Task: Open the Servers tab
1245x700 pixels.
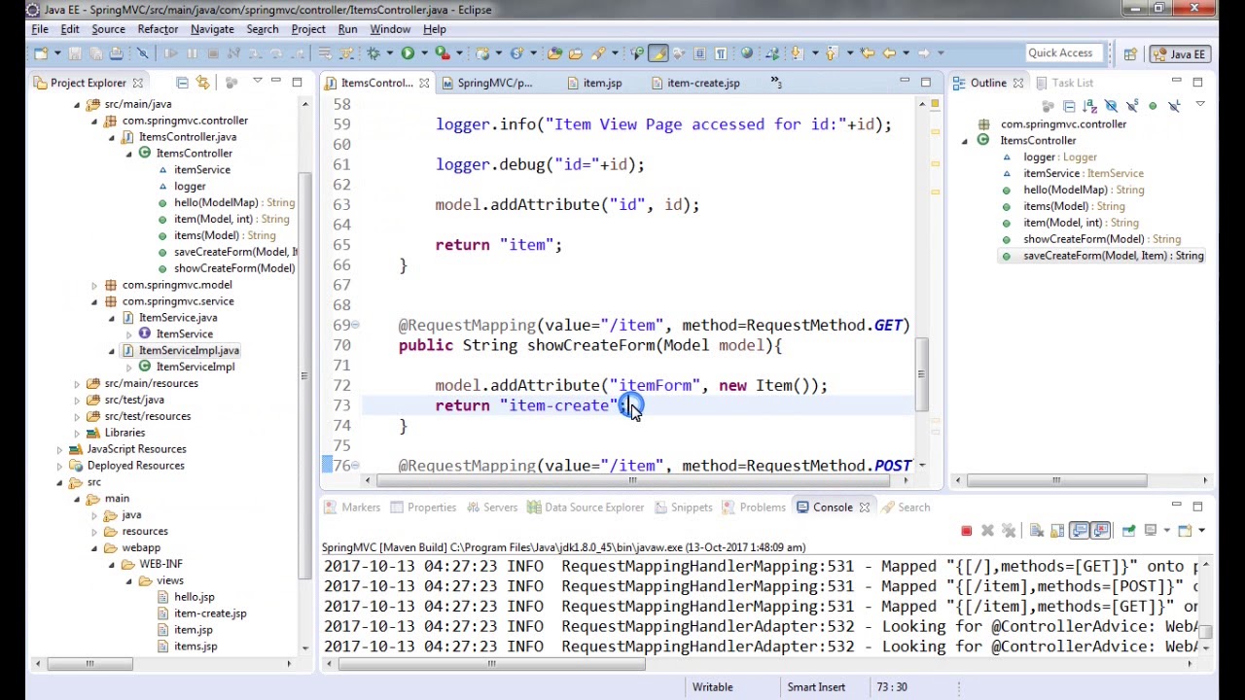Action: pyautogui.click(x=491, y=507)
